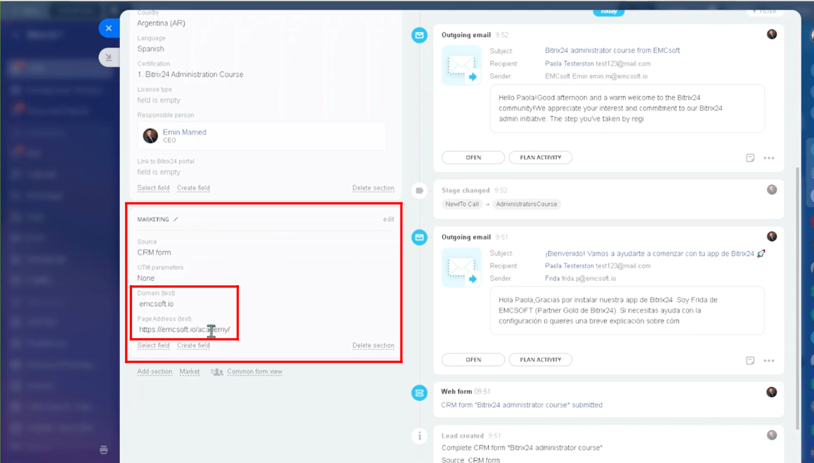814x463 pixels.
Task: Click Add section link
Action: 155,371
